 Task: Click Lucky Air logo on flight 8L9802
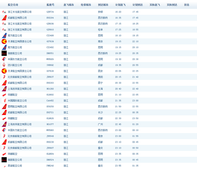point(4,95)
